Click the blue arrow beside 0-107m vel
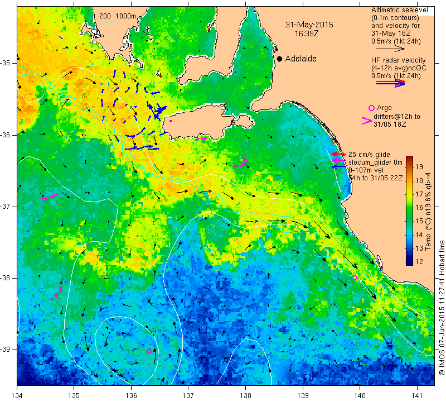 [x=339, y=166]
